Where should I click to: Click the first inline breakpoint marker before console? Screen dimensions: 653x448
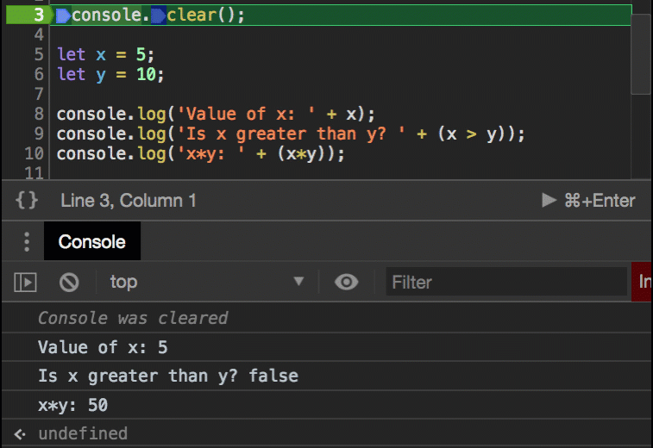point(64,16)
